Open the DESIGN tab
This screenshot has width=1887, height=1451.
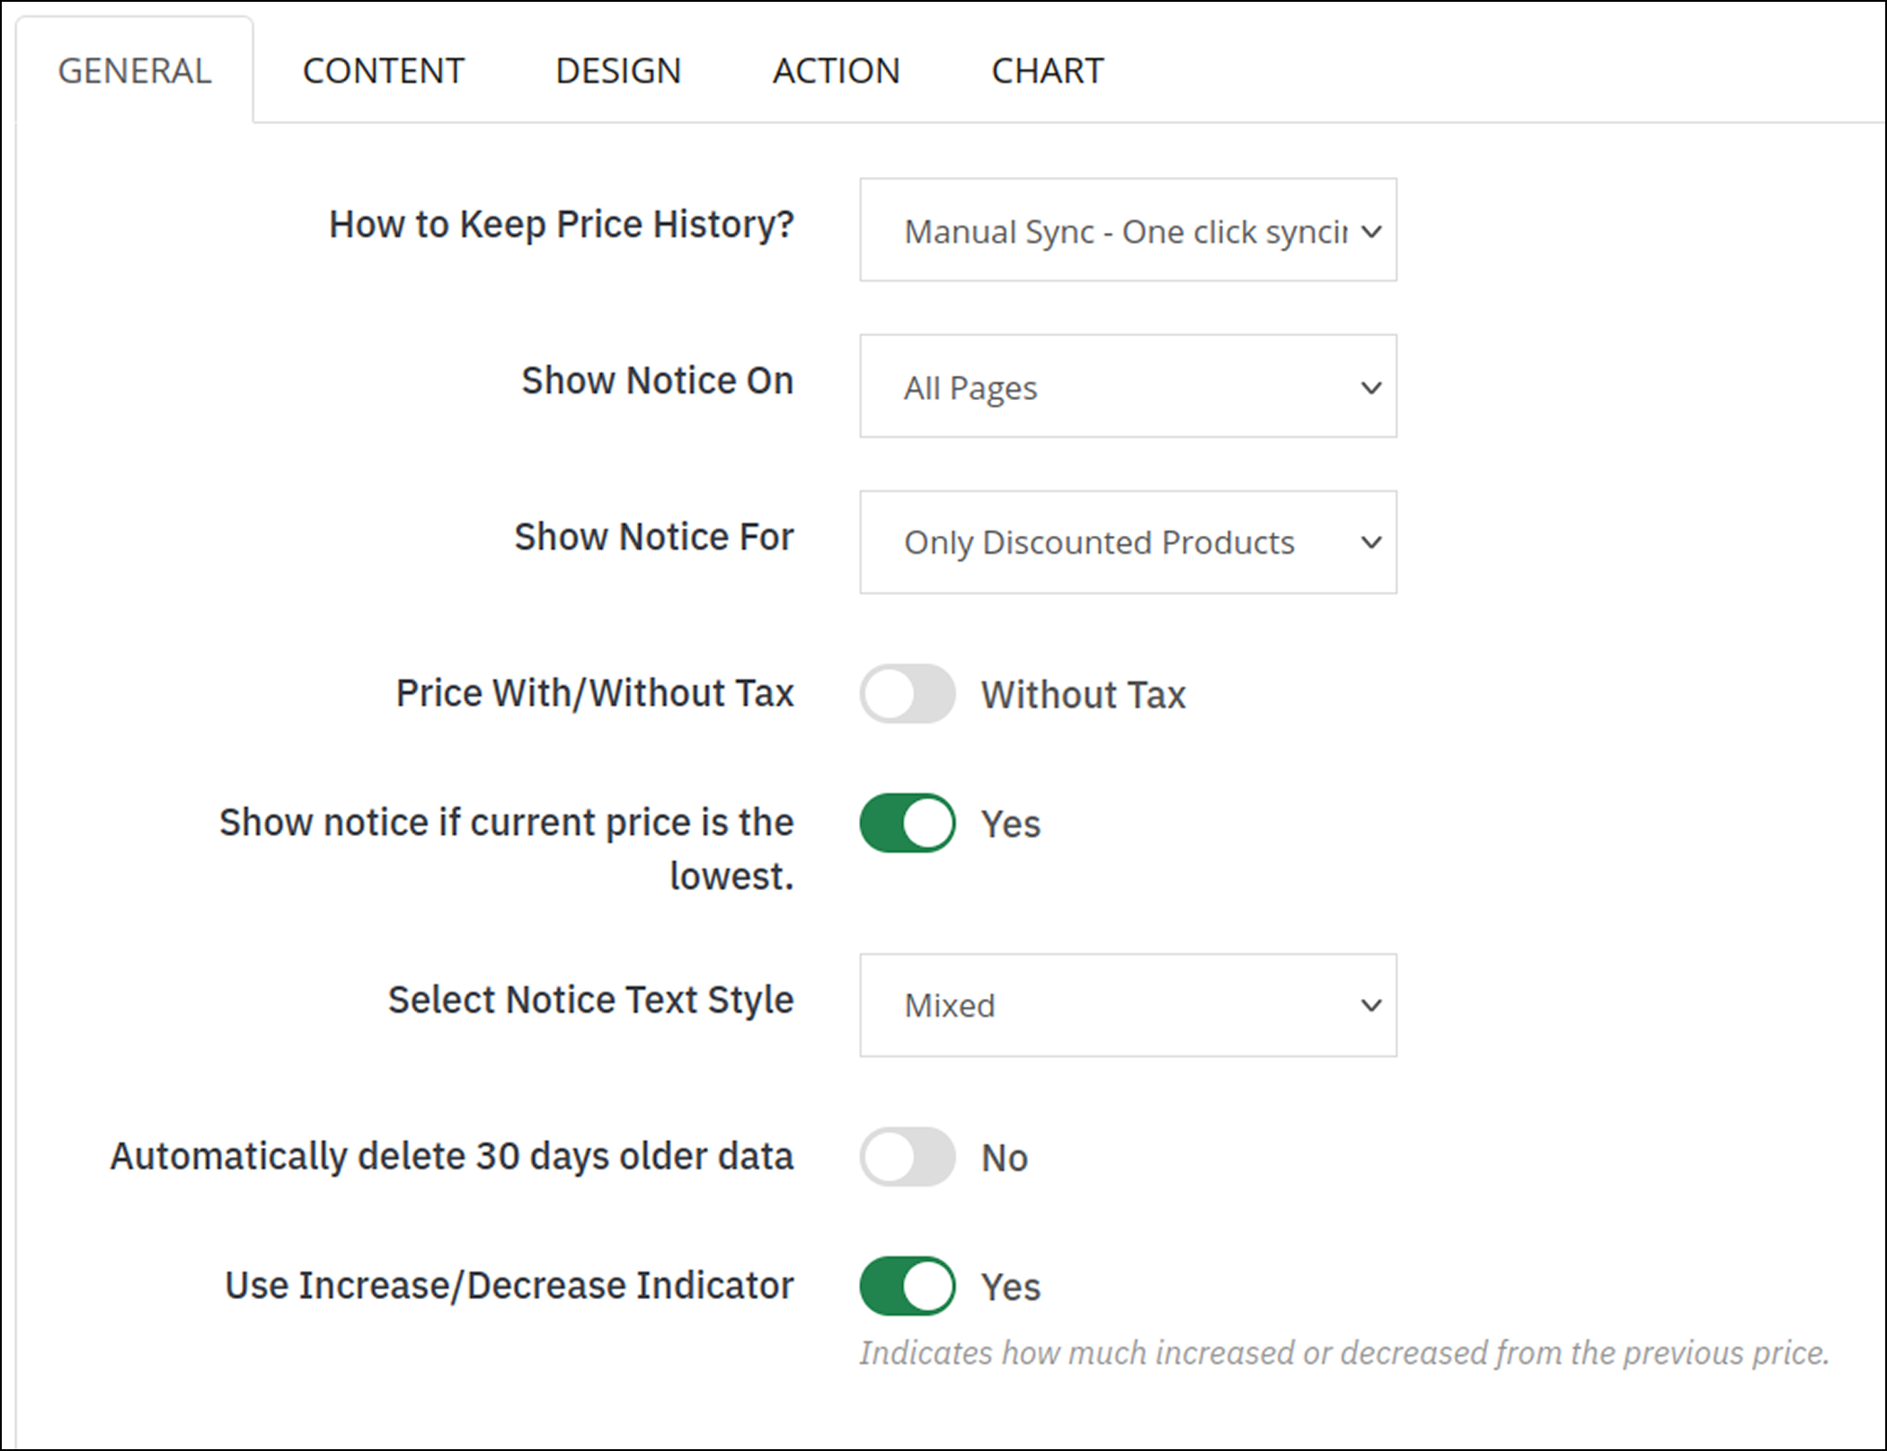(618, 71)
